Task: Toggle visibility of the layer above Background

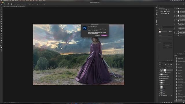Action: point(159,93)
